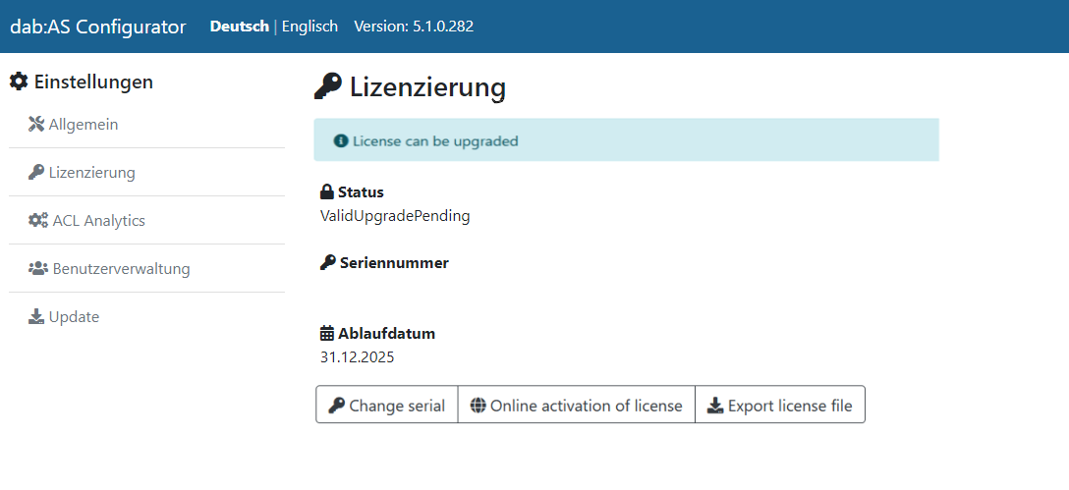The height and width of the screenshot is (490, 1069).
Task: Click the gears icon for ACL Analytics
Action: point(38,221)
